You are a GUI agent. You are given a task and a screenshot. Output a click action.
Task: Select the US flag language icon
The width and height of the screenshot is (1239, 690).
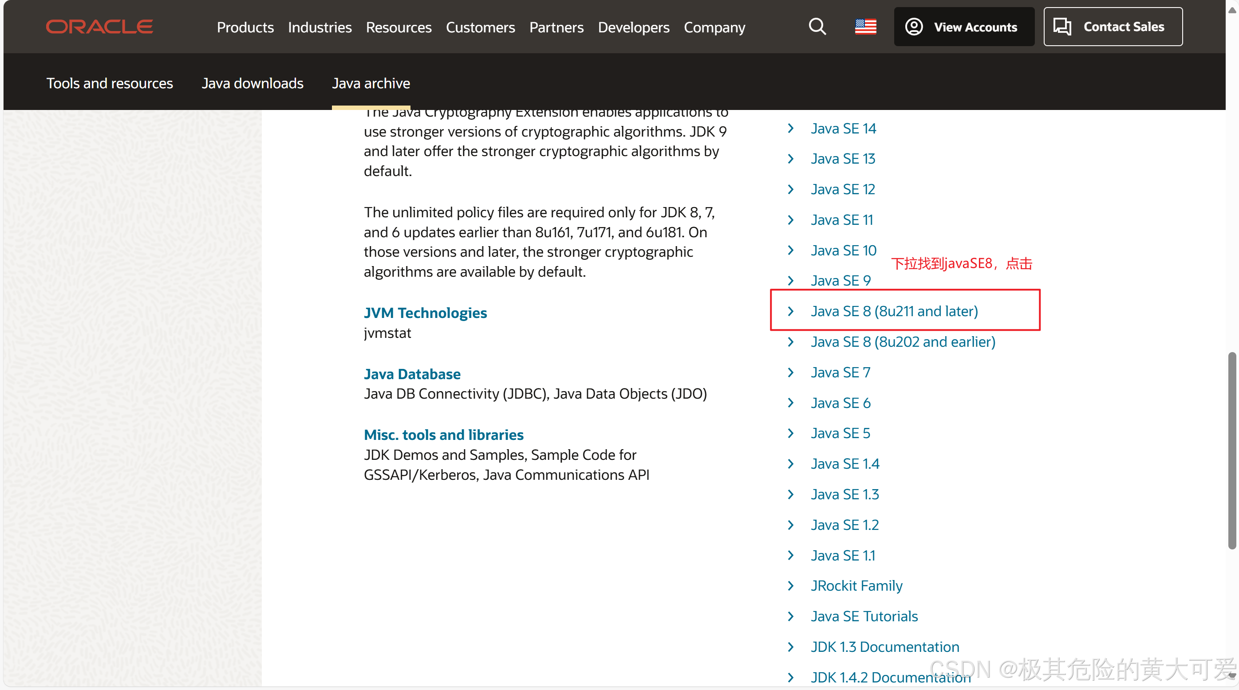(x=865, y=27)
